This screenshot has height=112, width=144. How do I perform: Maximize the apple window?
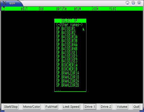tap(133, 3)
